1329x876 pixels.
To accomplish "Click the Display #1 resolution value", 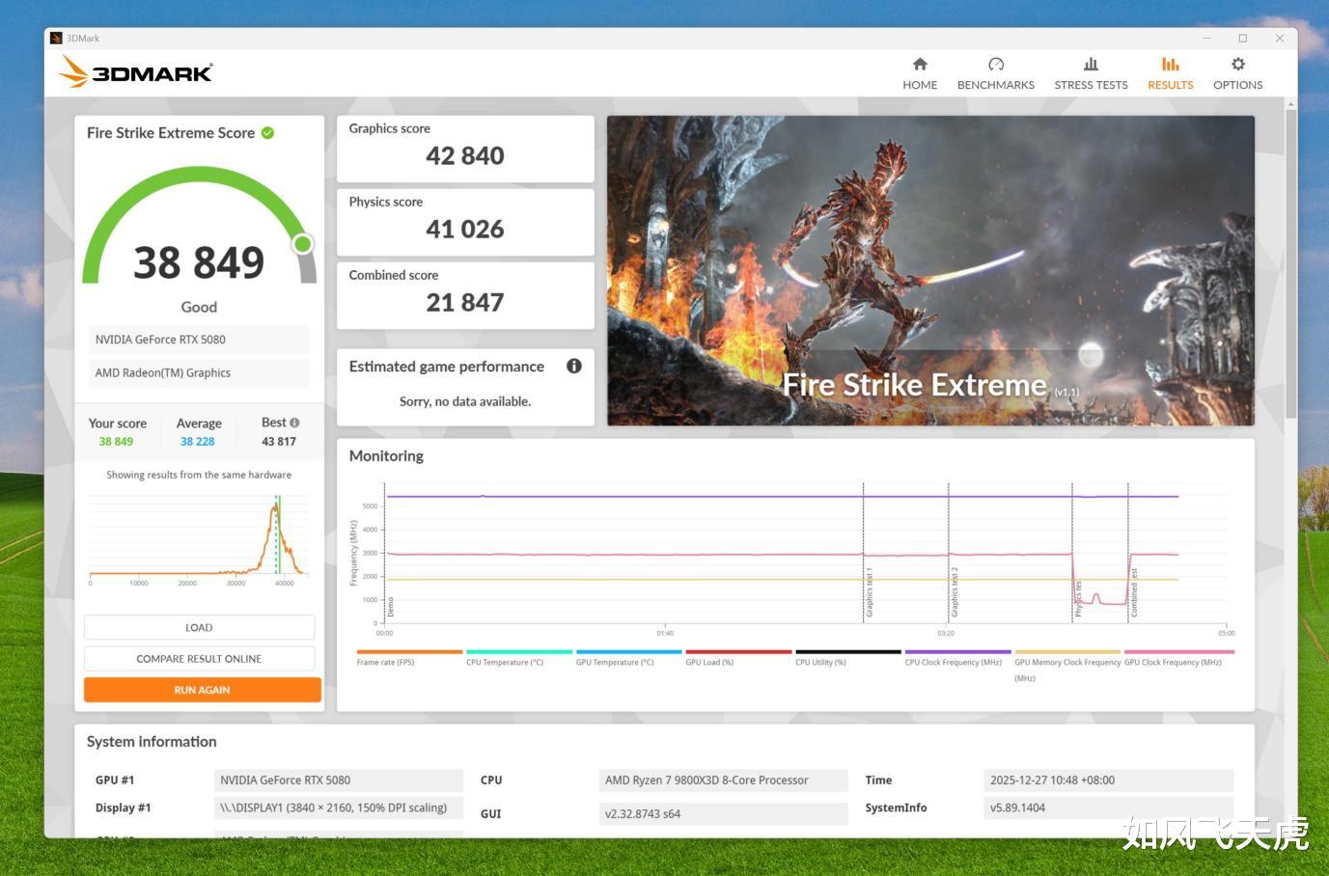I will (338, 808).
